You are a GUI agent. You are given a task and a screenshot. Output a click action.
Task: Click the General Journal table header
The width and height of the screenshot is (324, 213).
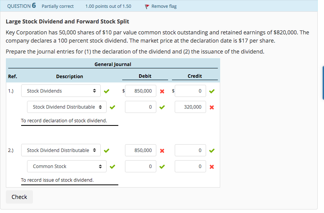click(x=113, y=64)
